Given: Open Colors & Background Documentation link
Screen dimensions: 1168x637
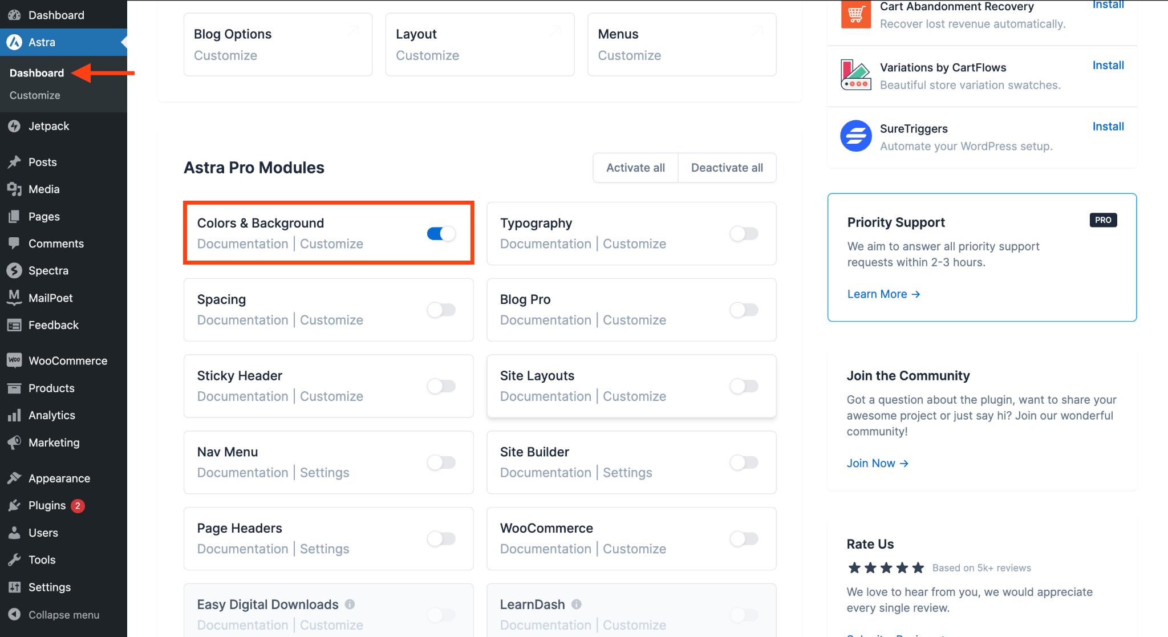Looking at the screenshot, I should [x=242, y=244].
